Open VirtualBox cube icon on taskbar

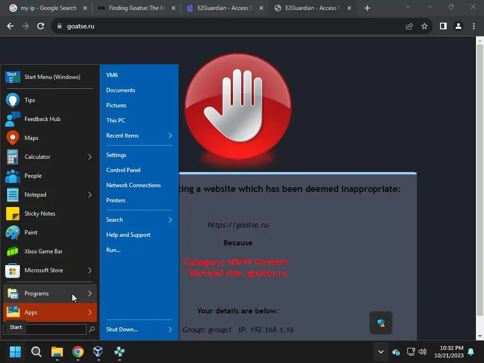tap(98, 352)
